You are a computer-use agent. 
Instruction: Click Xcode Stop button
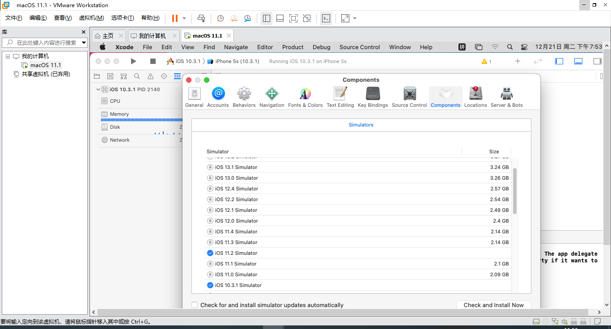click(153, 61)
